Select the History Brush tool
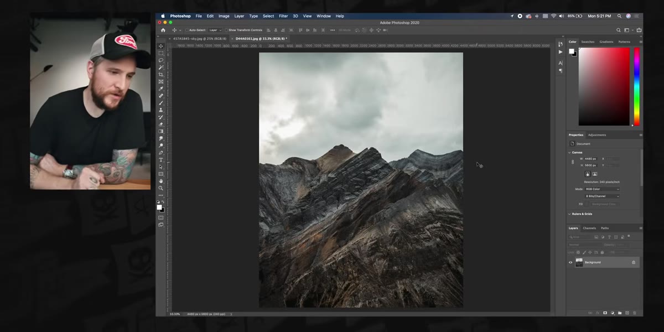Viewport: 664px width, 332px height. point(161,117)
